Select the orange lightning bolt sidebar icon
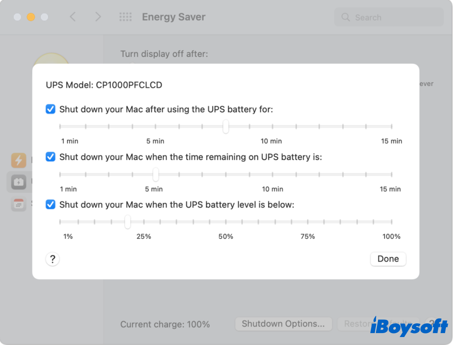The image size is (453, 345). coord(19,160)
